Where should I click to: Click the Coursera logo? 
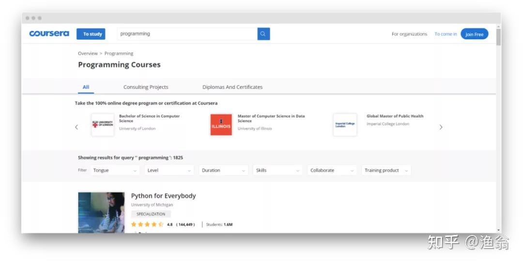tap(49, 34)
